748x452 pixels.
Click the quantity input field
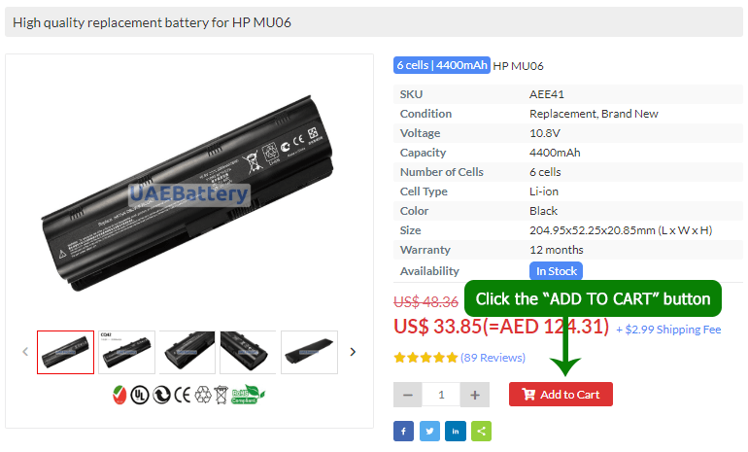[441, 395]
